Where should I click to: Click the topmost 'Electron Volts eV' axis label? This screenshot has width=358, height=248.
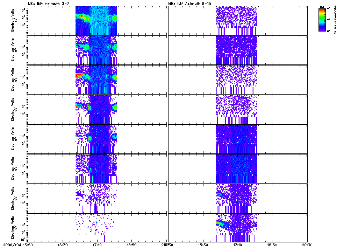point(14,20)
